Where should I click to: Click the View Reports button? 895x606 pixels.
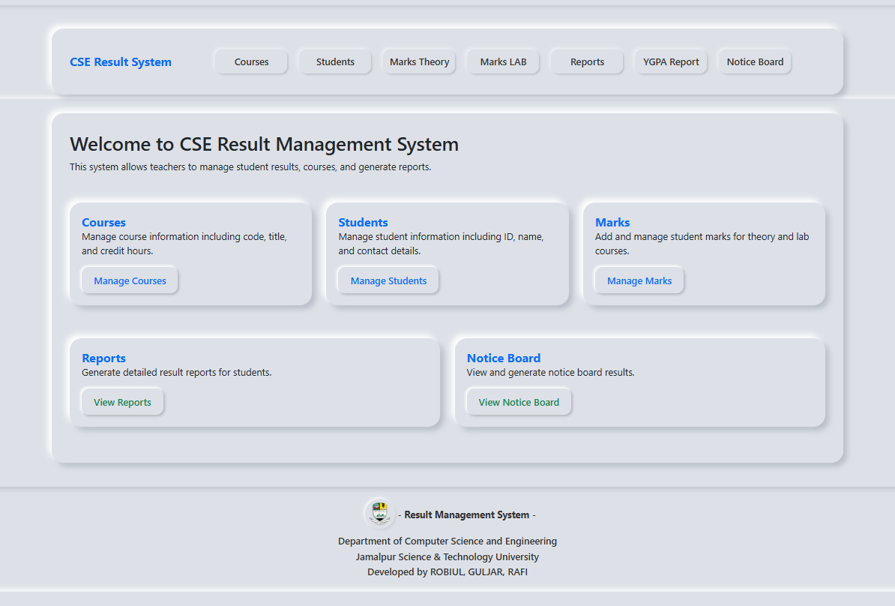122,403
